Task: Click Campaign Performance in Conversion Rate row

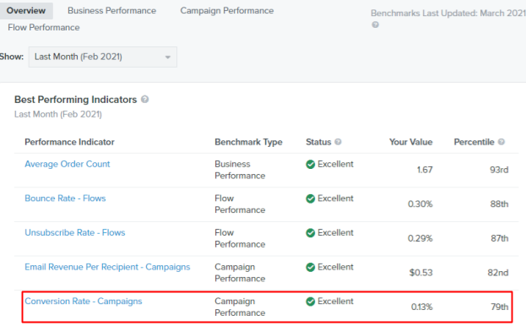Action: tap(240, 307)
